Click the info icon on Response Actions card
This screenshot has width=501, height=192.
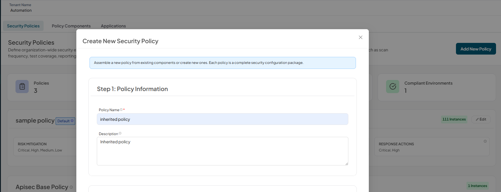(x=485, y=141)
